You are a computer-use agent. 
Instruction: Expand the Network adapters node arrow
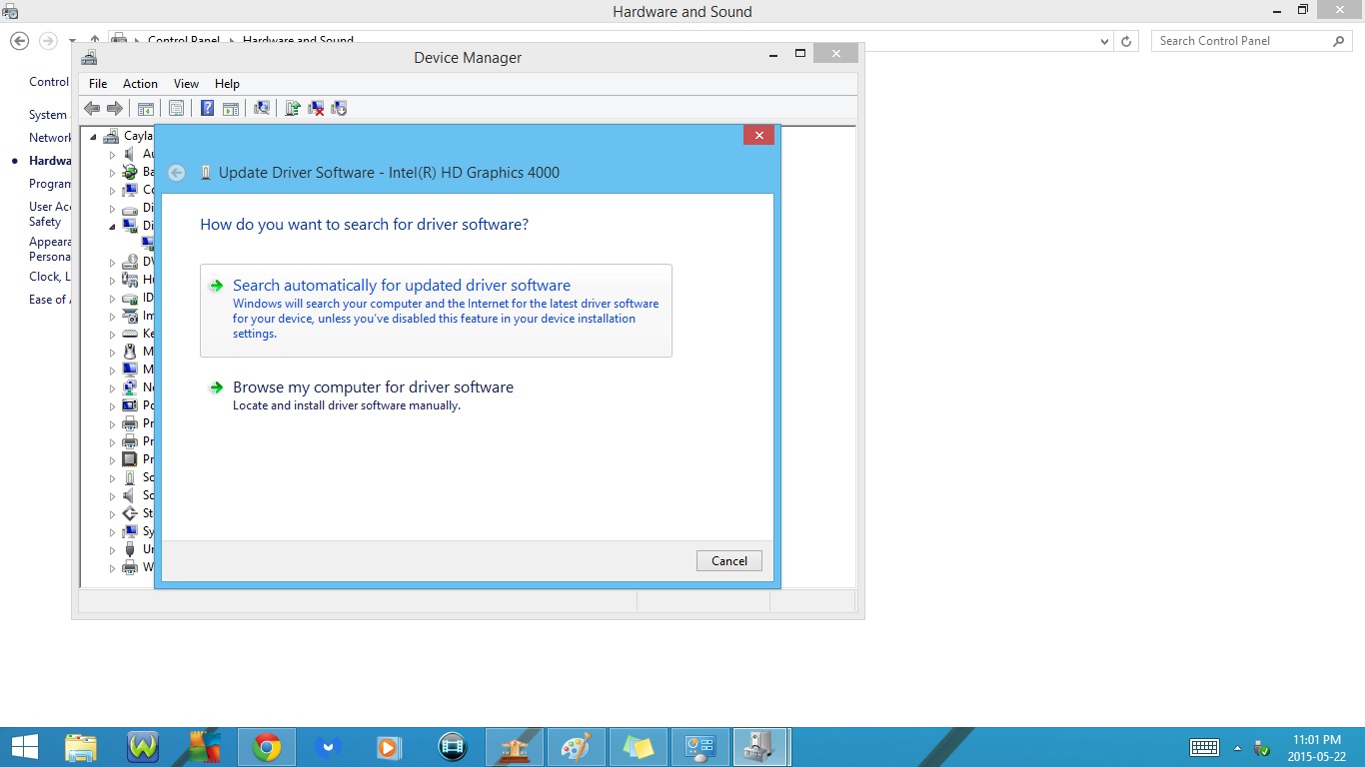[113, 388]
